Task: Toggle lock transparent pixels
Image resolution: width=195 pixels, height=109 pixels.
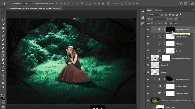Action: tap(152, 23)
